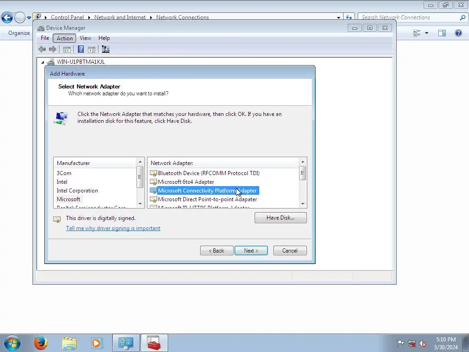Open the View menu
469x352 pixels.
[85, 38]
